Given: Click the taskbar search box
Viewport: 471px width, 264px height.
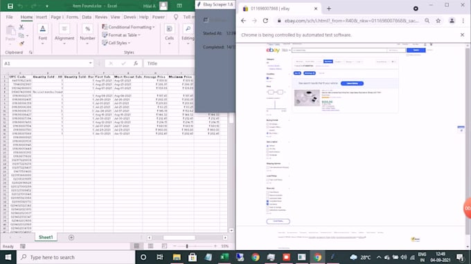Looking at the screenshot, I should click(75, 257).
